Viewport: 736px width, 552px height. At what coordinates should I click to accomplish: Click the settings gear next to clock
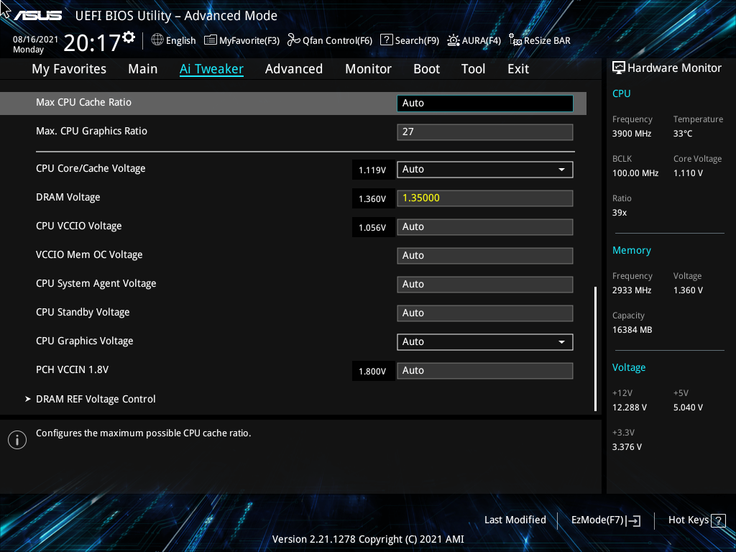pos(129,37)
